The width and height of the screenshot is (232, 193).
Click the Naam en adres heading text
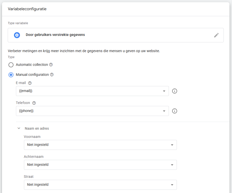37,128
